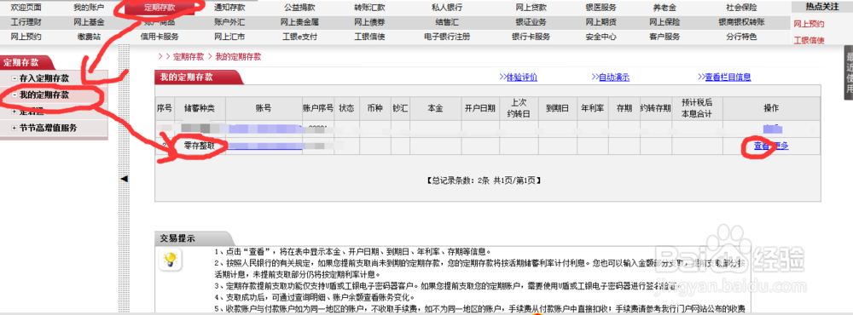Select 我的定期存款 in the sidebar
Image resolution: width=853 pixels, height=315 pixels.
[x=44, y=95]
